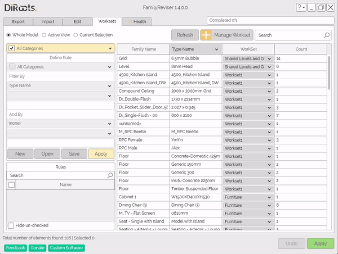Click the Manage Workset plus icon
Viewport: 338px width, 254px height.
pyautogui.click(x=207, y=35)
